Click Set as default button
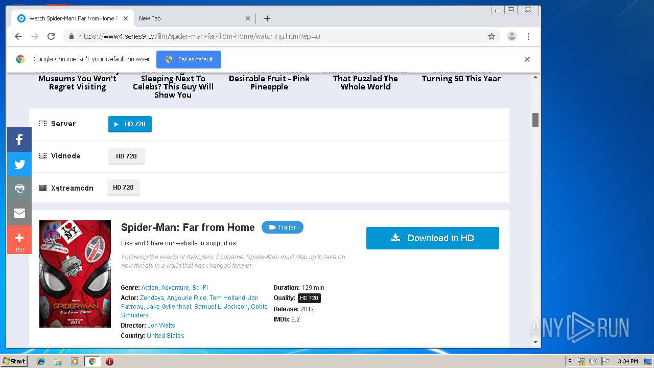Image resolution: width=654 pixels, height=368 pixels. pos(189,59)
